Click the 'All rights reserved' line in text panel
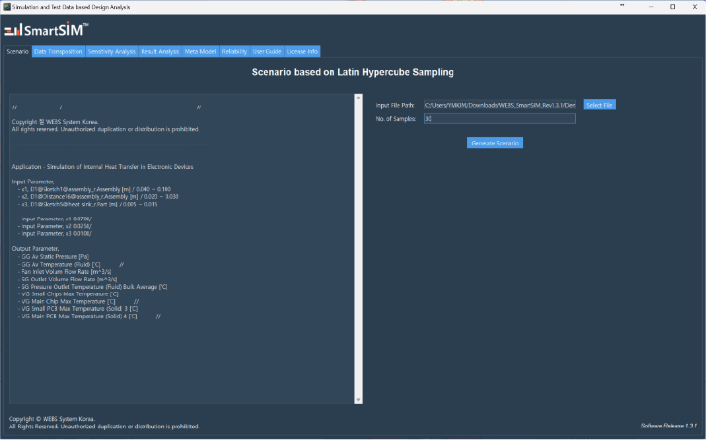Image resolution: width=706 pixels, height=440 pixels. point(106,129)
